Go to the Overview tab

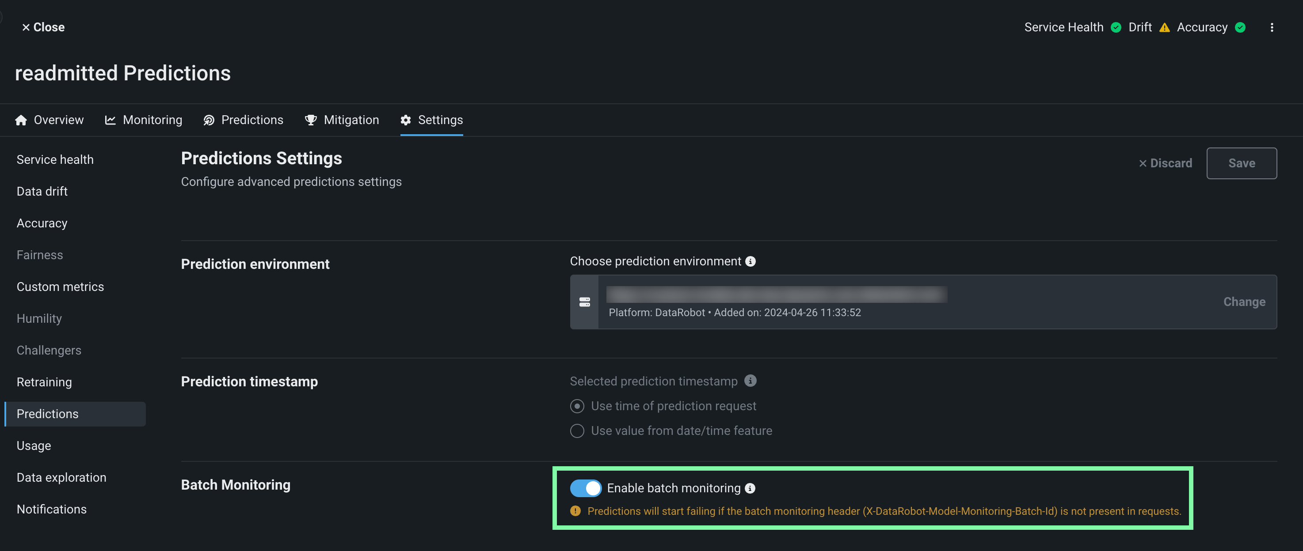(x=50, y=120)
